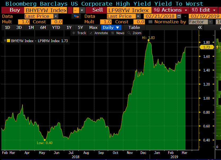The image size is (221, 160).
Task: Select the Max date range
Action: [x=93, y=27]
